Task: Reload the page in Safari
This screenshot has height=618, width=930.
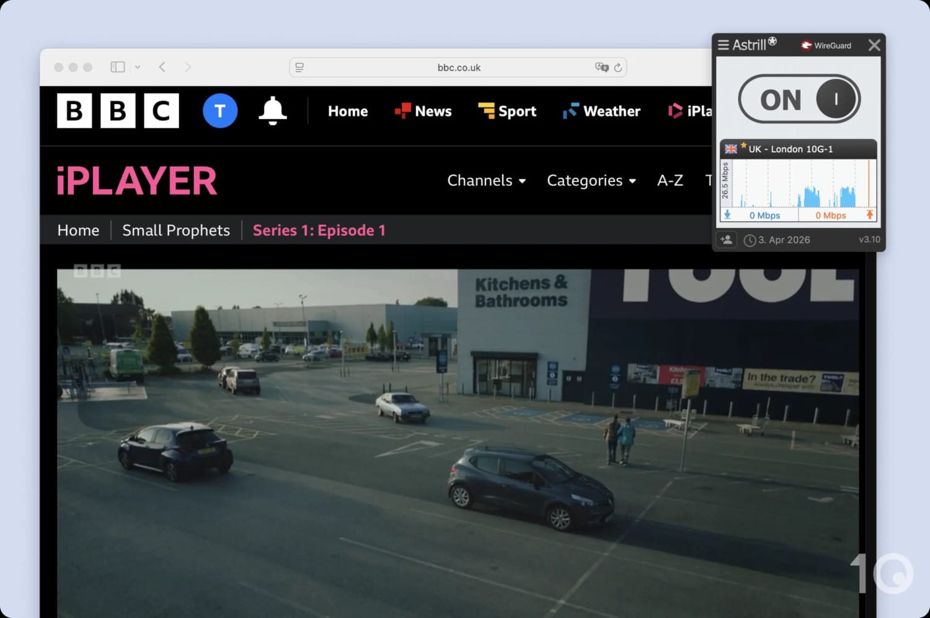Action: click(x=618, y=67)
